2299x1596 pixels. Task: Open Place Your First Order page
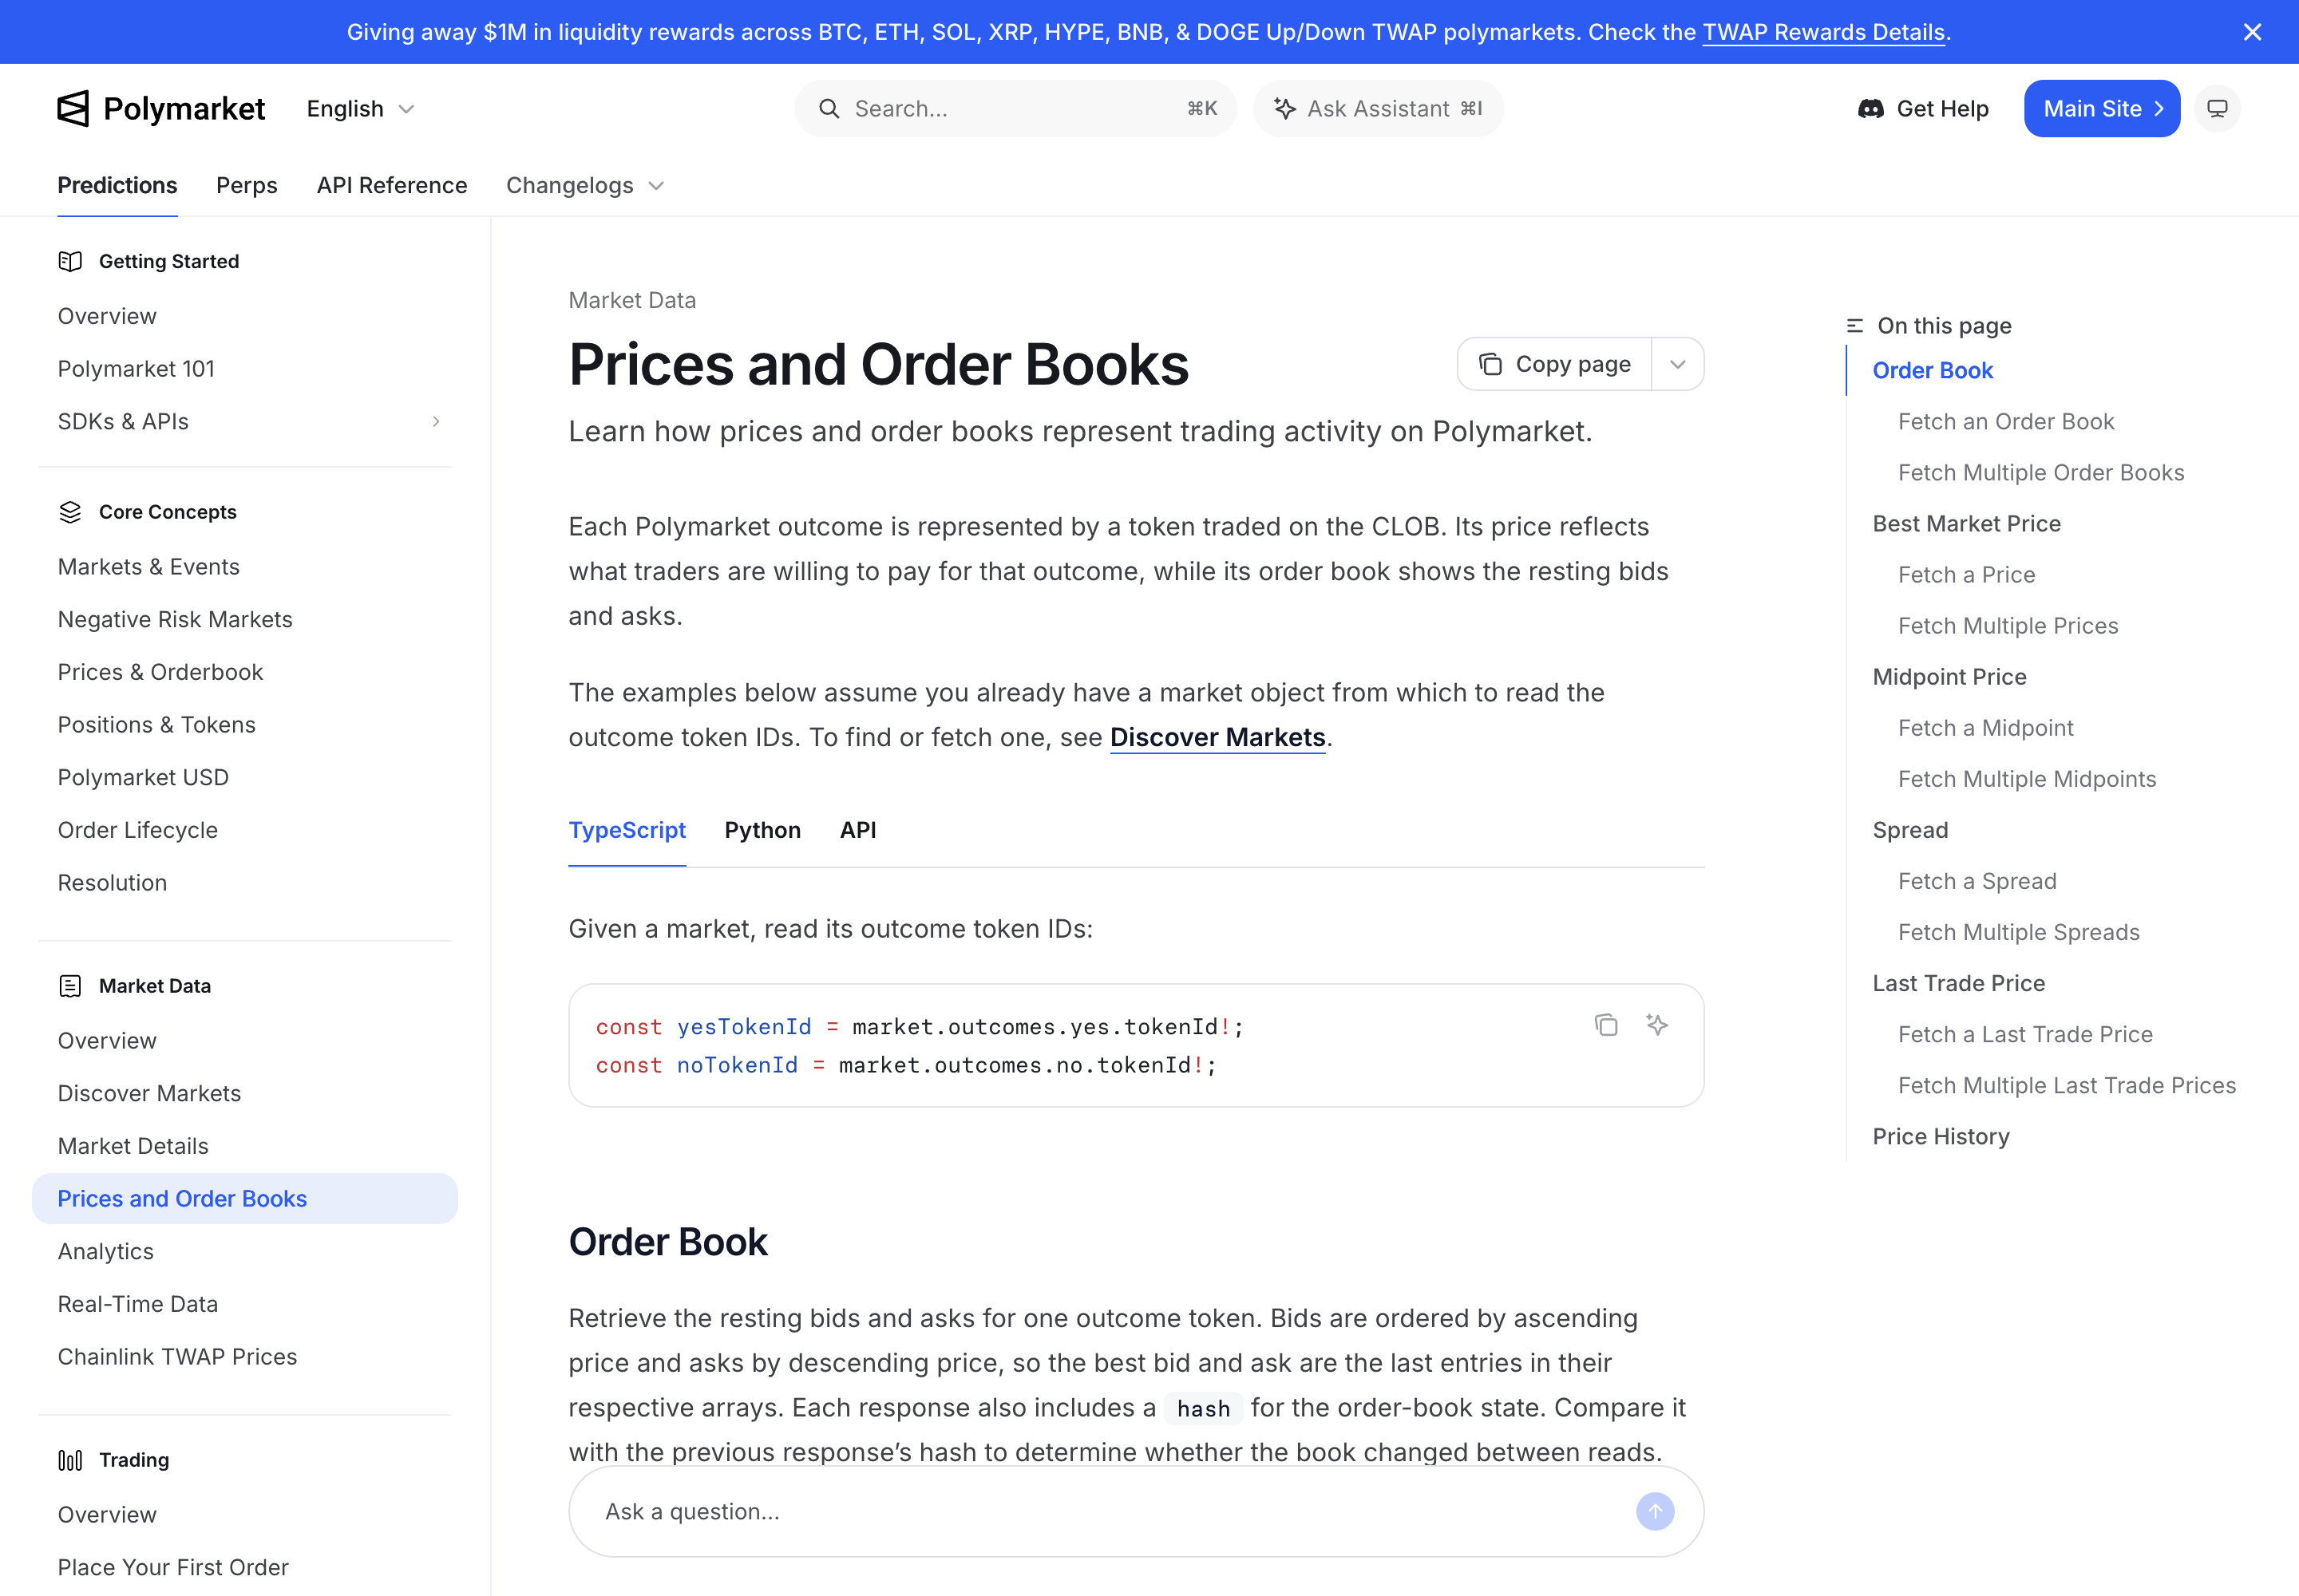click(173, 1567)
